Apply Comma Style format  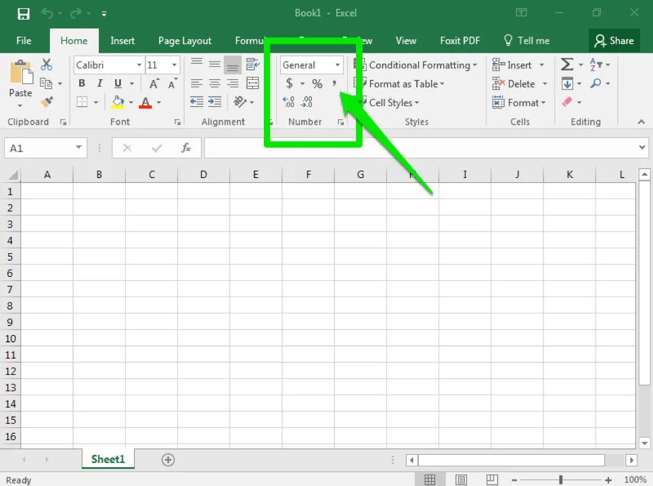334,83
